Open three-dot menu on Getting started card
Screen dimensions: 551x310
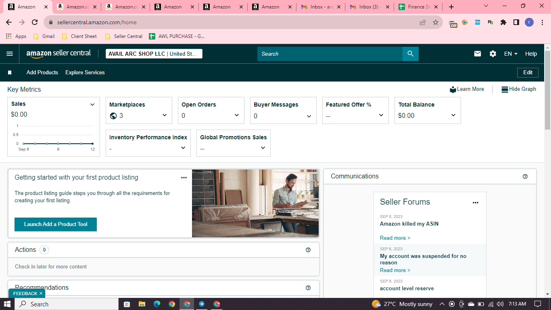coord(184,178)
